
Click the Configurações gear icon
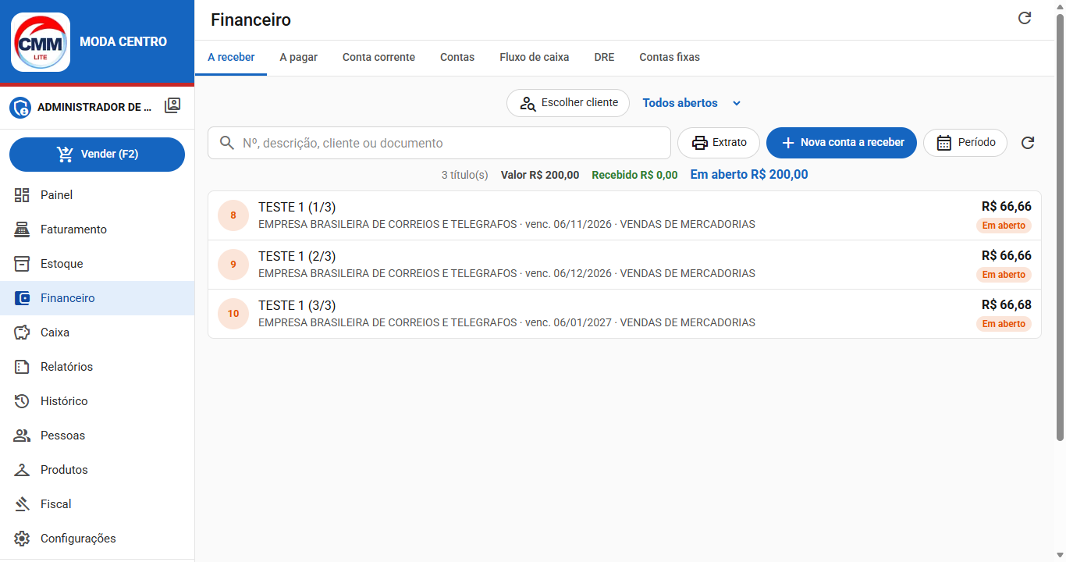(22, 539)
